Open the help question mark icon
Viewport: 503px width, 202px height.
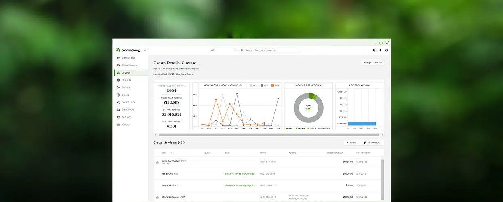pos(374,50)
